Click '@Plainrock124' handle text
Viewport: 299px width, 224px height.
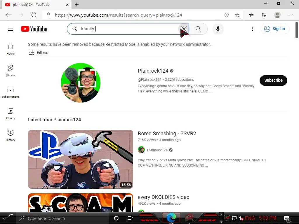tap(149, 80)
